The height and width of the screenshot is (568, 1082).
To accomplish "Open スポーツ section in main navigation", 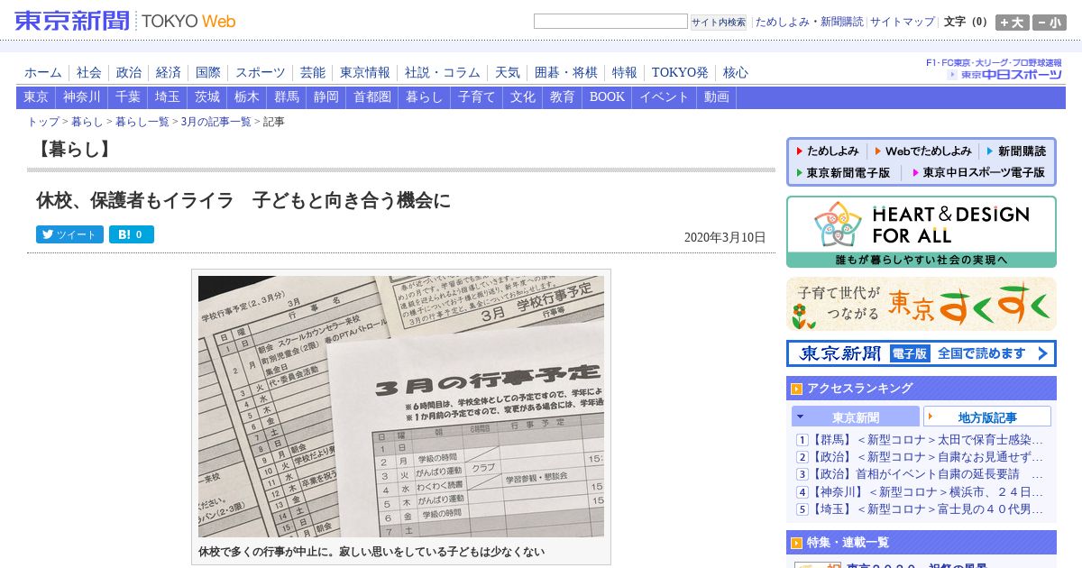I will coord(261,73).
